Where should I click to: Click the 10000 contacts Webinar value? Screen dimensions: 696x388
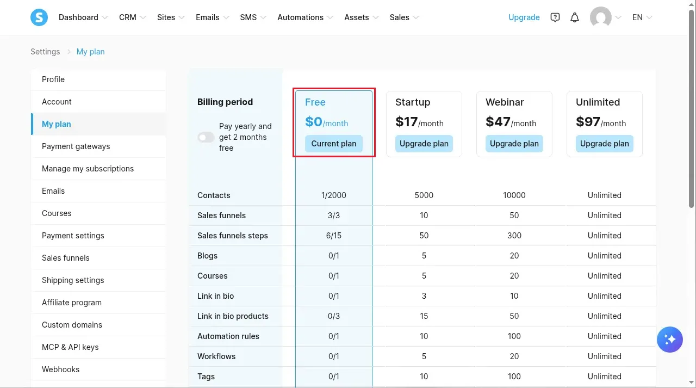pyautogui.click(x=514, y=195)
